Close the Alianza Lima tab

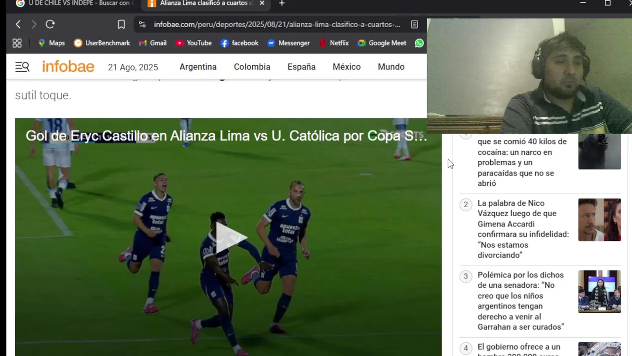262,3
